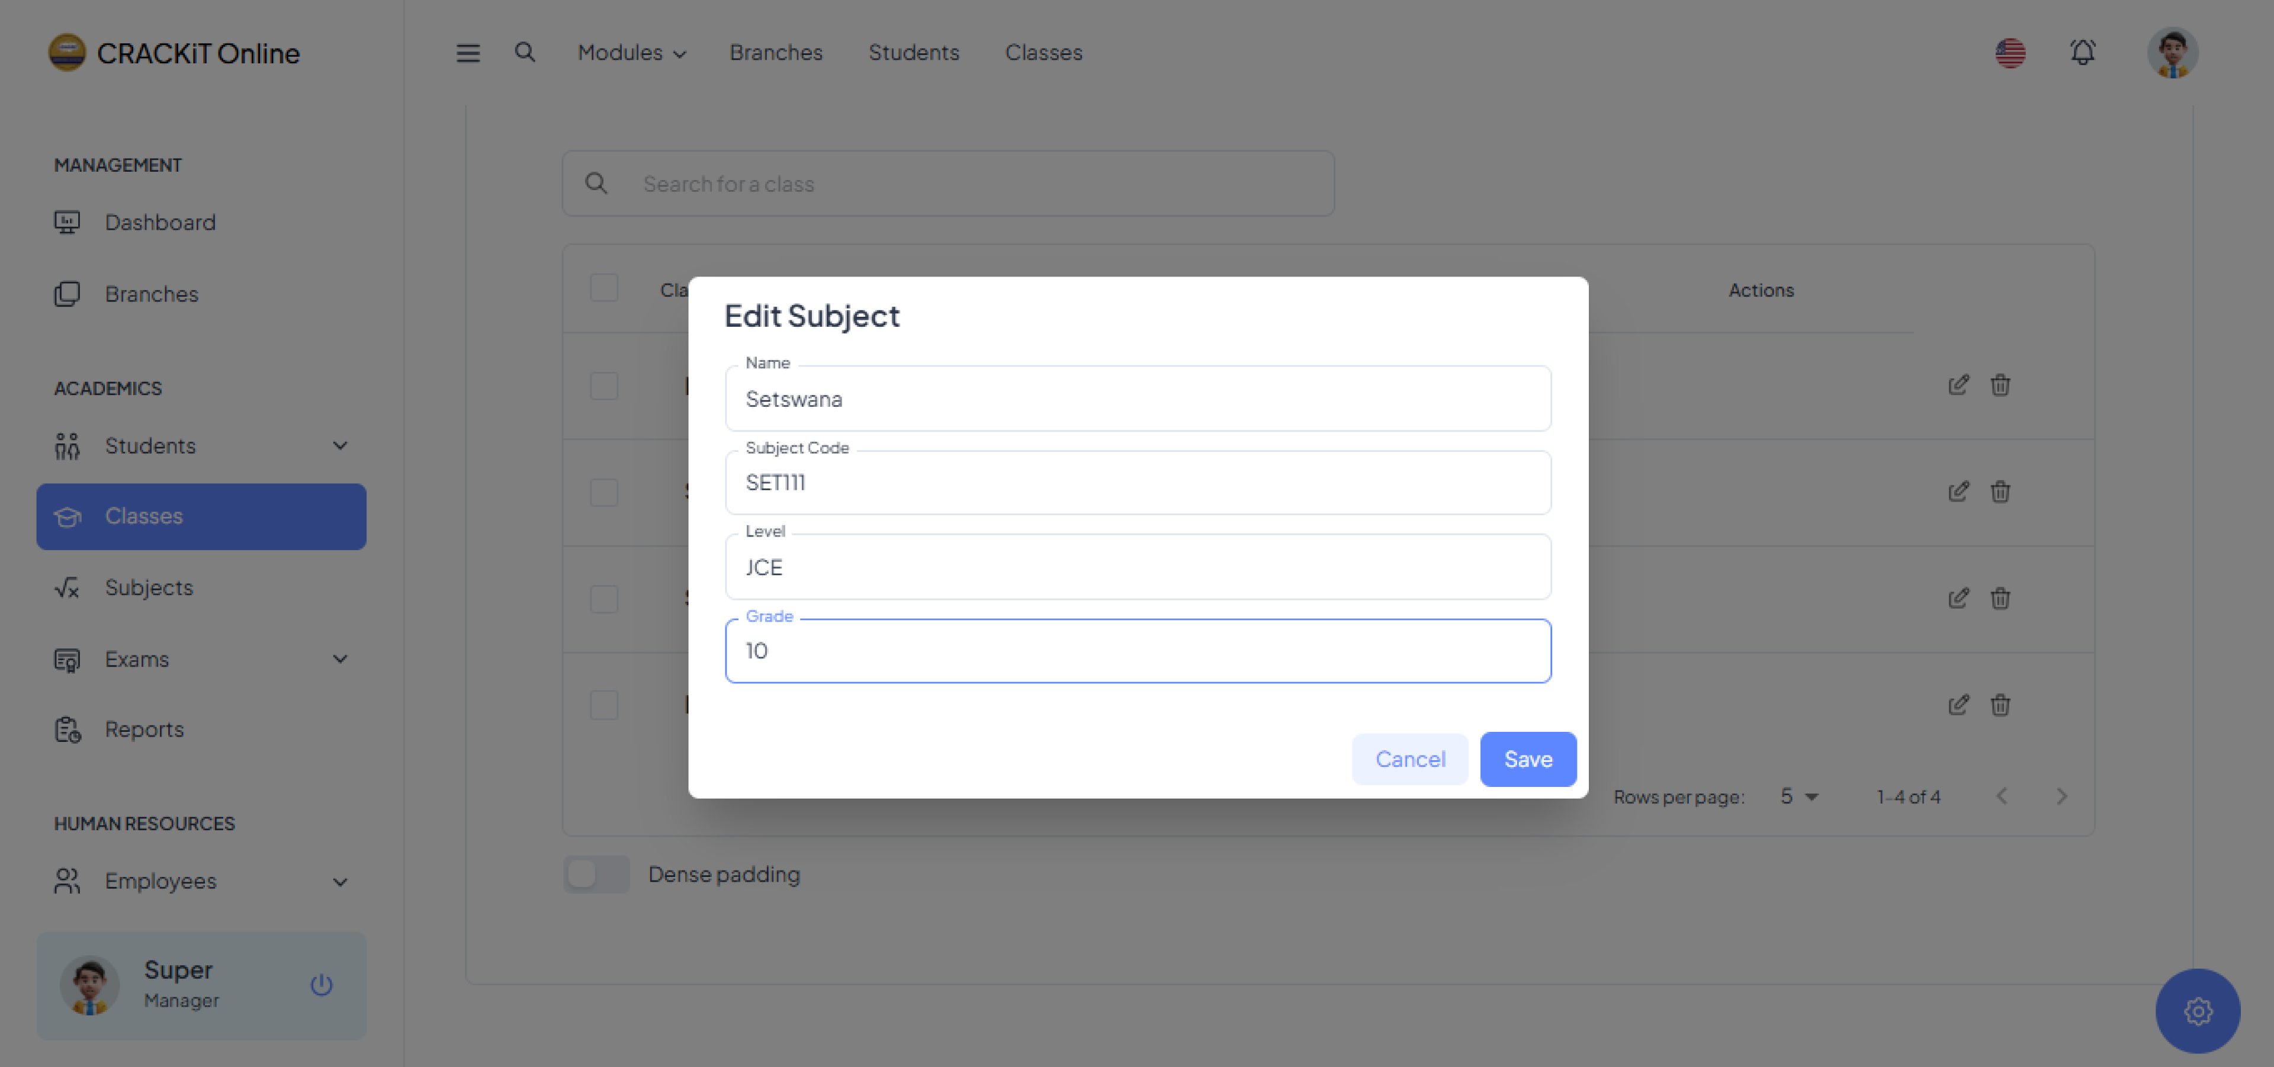Go to Branches in the top navigation
The height and width of the screenshot is (1067, 2274).
(775, 53)
